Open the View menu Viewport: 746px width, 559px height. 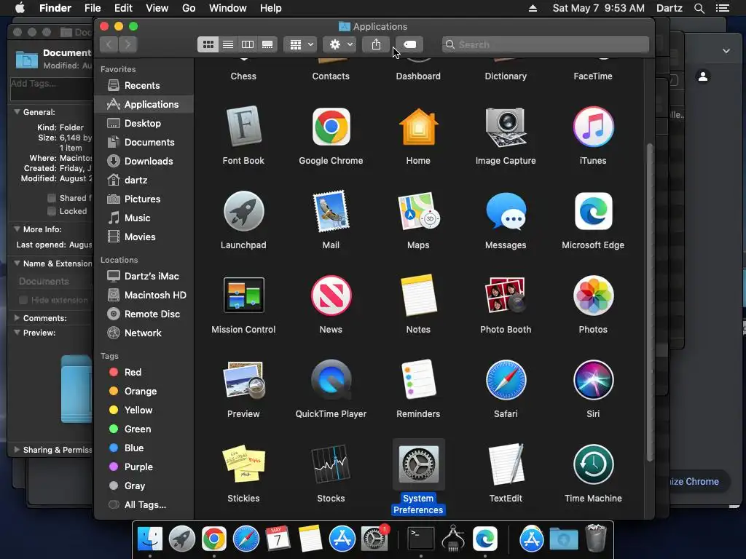pyautogui.click(x=157, y=8)
